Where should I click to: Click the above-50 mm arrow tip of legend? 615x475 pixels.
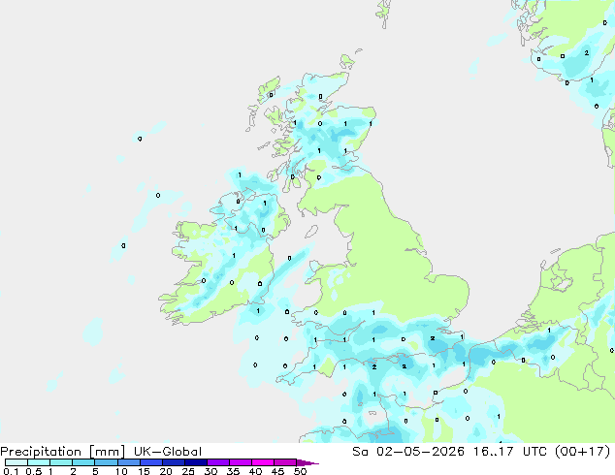point(307,462)
